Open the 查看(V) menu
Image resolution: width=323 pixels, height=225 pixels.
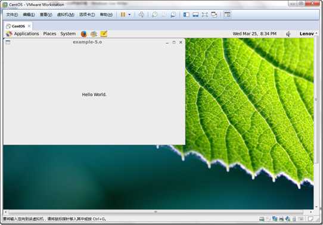coord(46,15)
